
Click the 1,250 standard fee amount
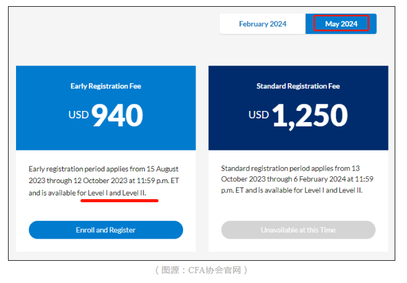click(x=310, y=115)
